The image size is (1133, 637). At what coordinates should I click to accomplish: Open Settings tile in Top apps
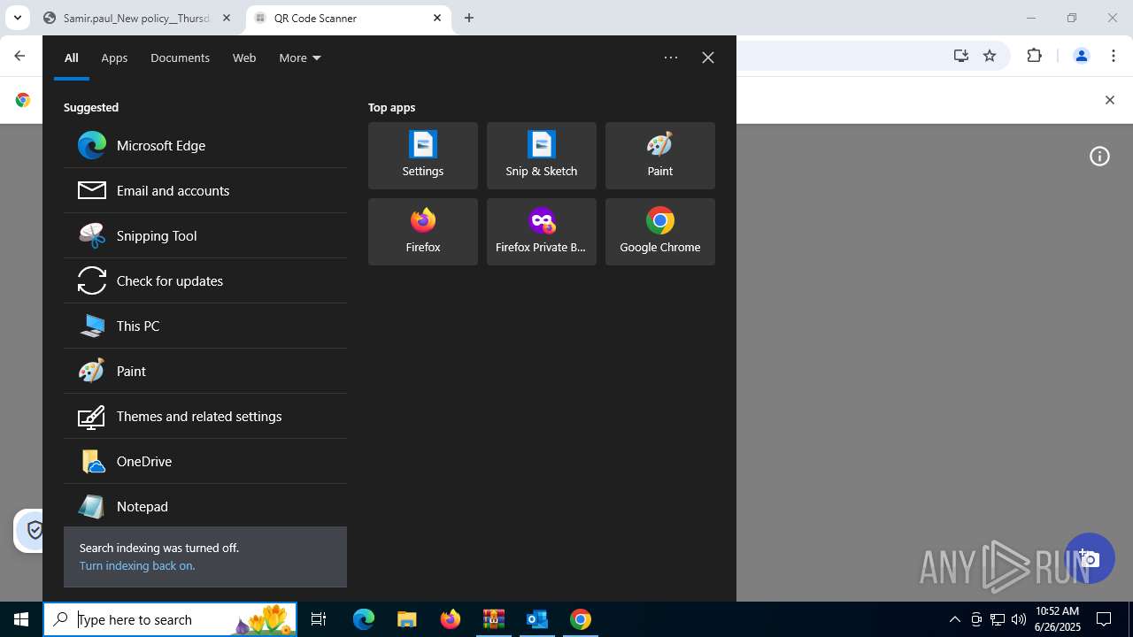click(x=423, y=156)
